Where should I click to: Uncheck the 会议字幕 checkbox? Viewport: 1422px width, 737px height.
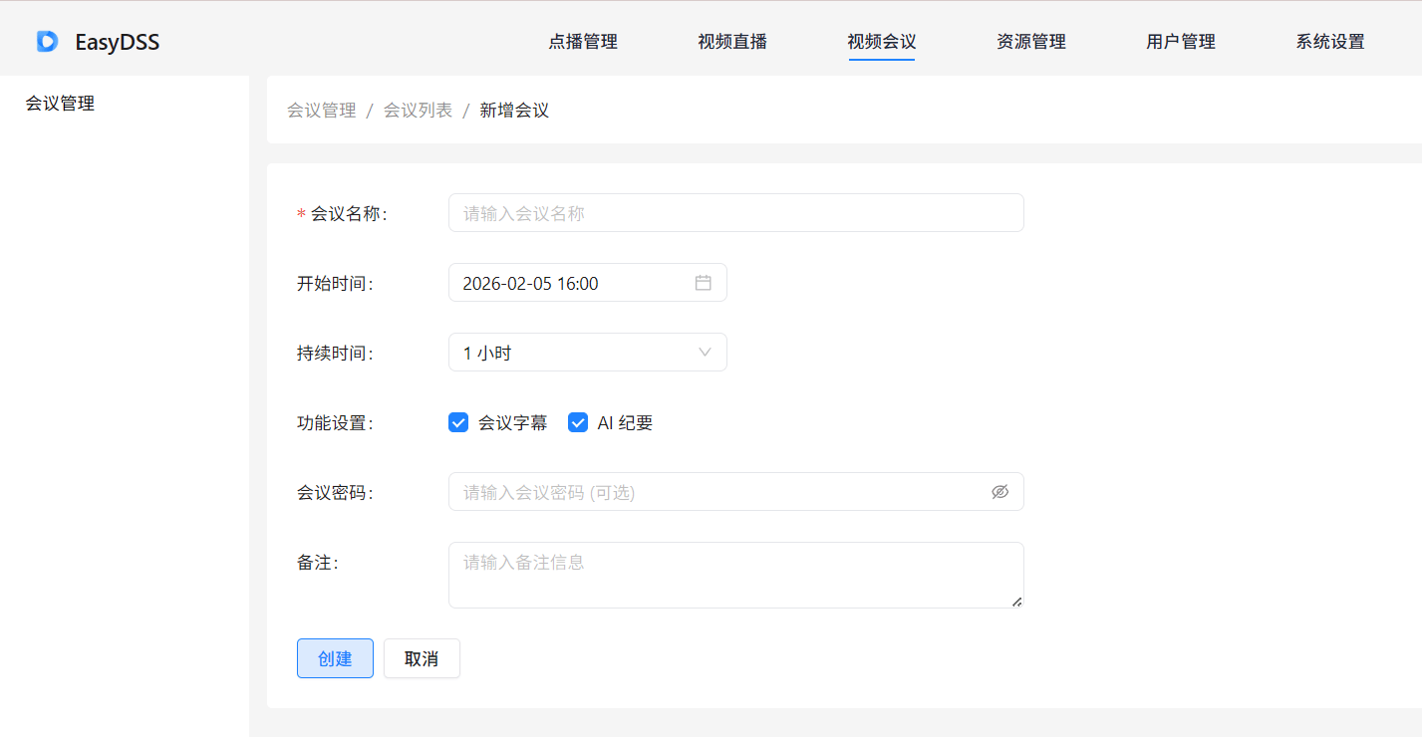[457, 421]
